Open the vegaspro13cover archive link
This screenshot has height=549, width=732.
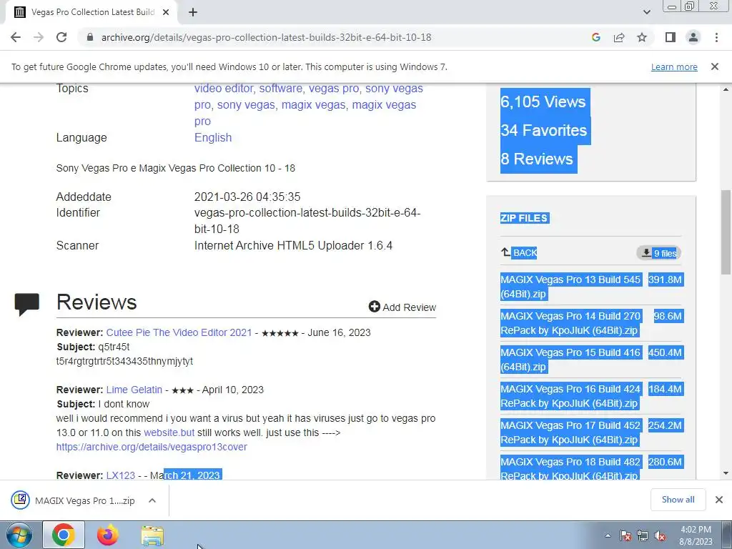point(152,447)
